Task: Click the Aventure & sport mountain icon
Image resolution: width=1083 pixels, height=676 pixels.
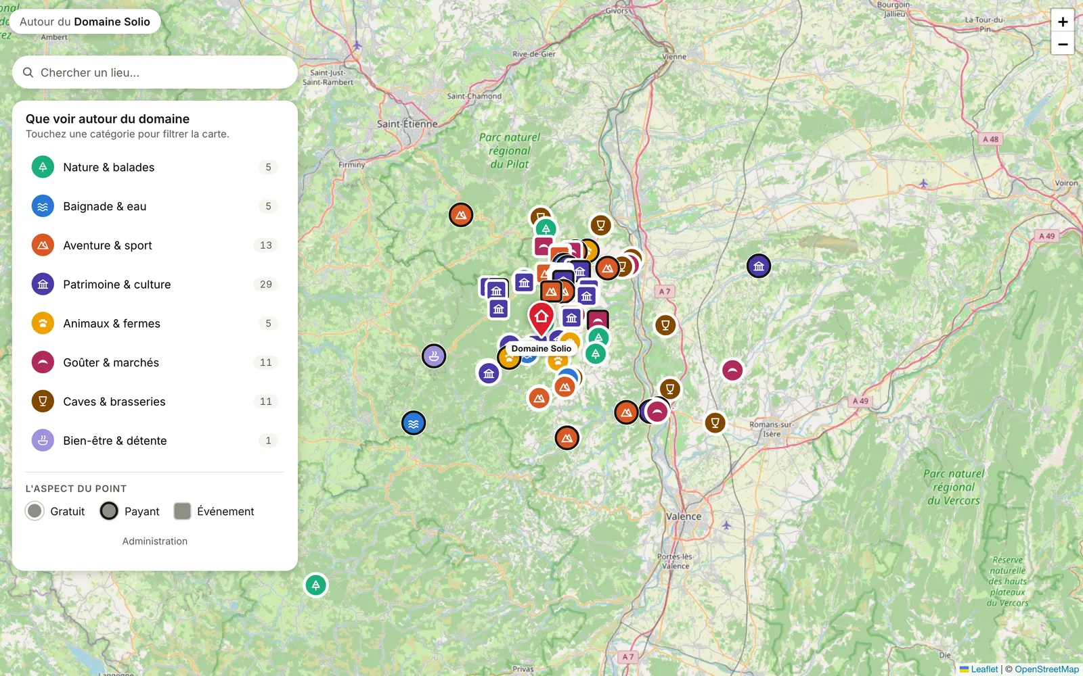Action: [43, 245]
